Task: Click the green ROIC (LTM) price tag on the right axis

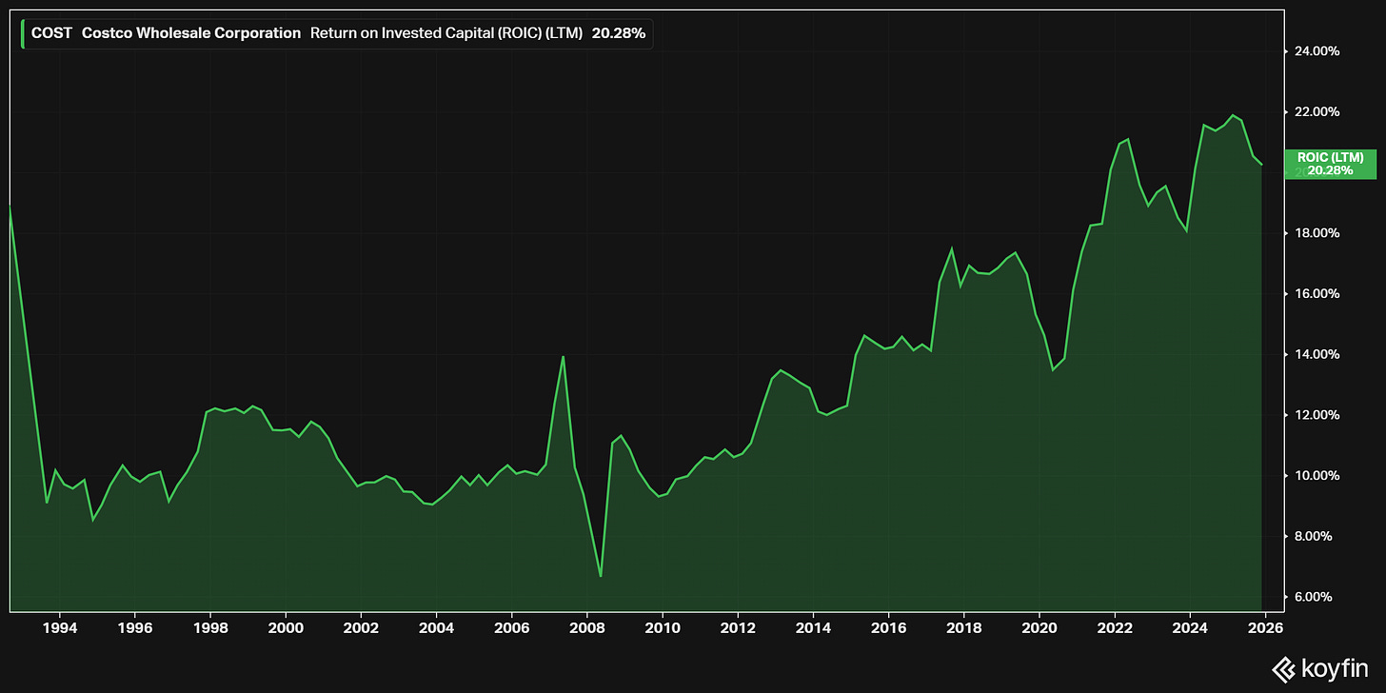Action: click(x=1330, y=164)
